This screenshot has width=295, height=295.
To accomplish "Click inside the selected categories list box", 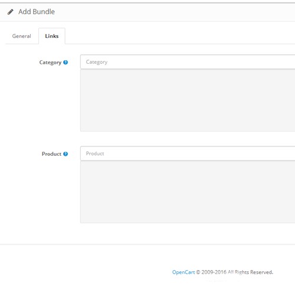I will [188, 100].
